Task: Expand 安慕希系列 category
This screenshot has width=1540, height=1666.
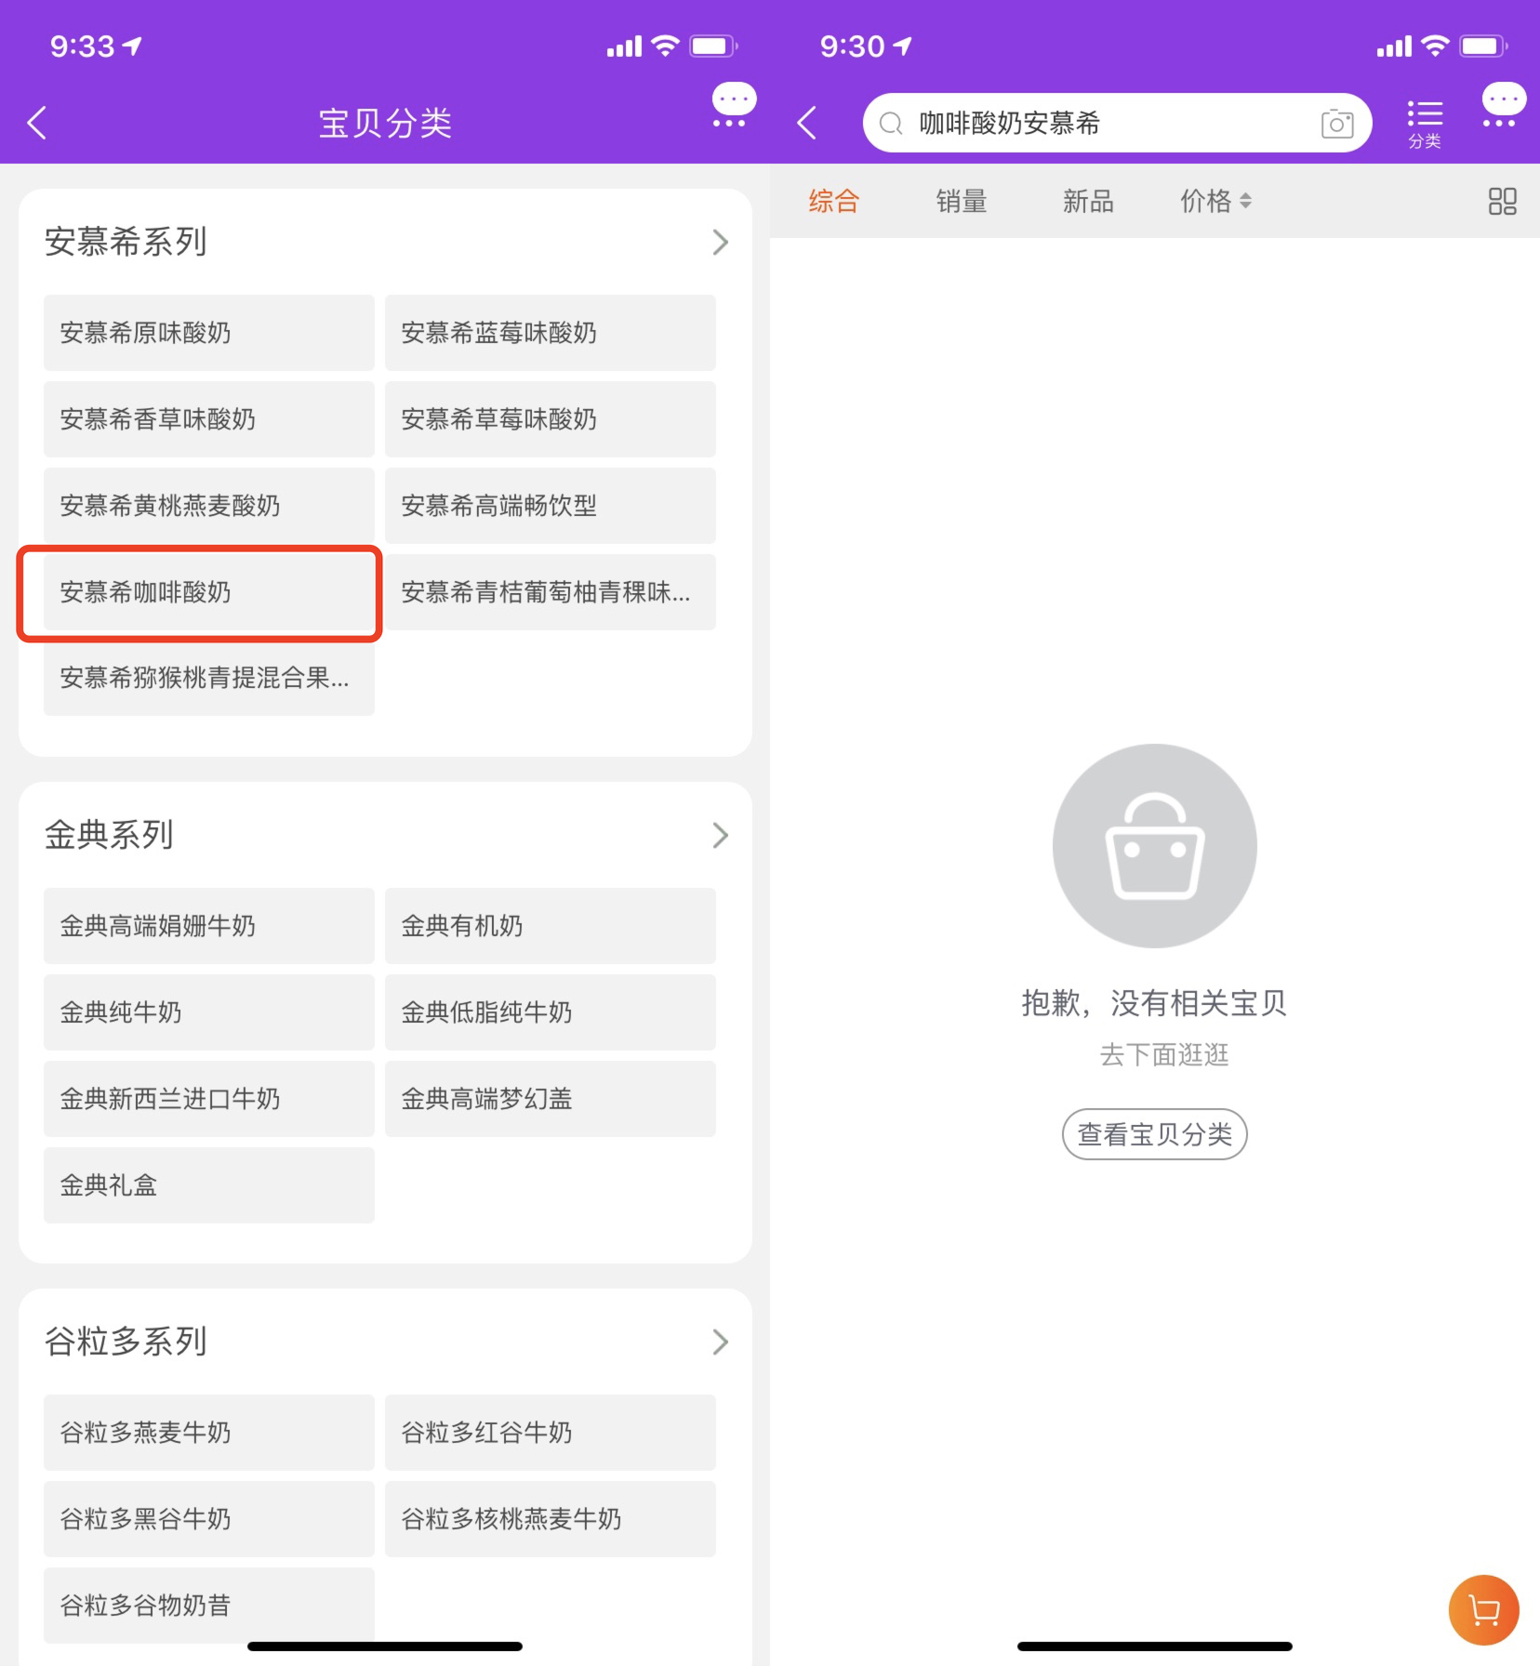Action: click(x=720, y=243)
